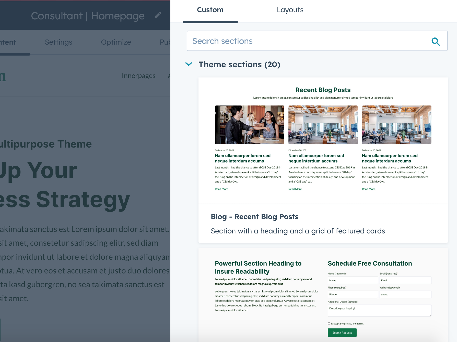Click Read More under the first blog post
The height and width of the screenshot is (342, 457).
point(221,189)
